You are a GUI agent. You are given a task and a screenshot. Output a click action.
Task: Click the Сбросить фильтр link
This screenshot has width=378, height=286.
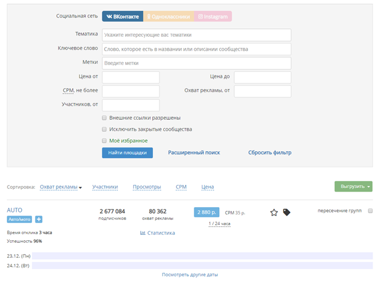click(x=270, y=153)
